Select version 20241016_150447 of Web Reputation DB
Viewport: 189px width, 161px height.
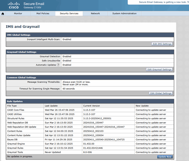(93, 123)
